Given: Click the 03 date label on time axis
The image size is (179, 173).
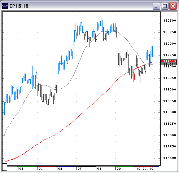Looking at the screenshot, I should [x=41, y=169].
